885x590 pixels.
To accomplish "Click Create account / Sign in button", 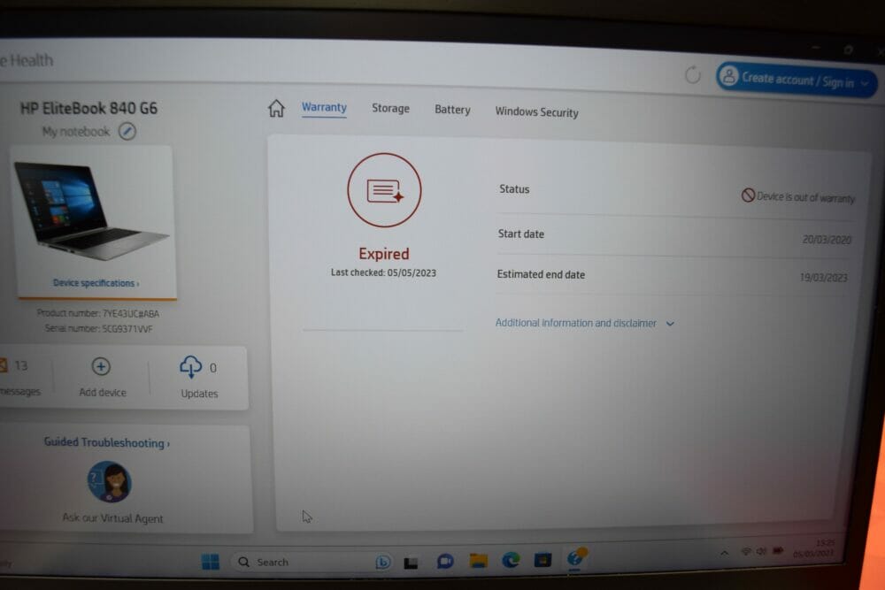I will tap(796, 80).
